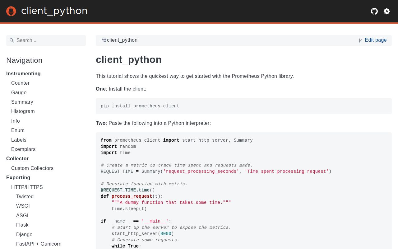Open the GitHub repository icon
398x249 pixels.
(374, 11)
